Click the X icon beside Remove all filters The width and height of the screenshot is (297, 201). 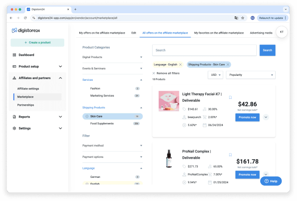tap(153, 73)
